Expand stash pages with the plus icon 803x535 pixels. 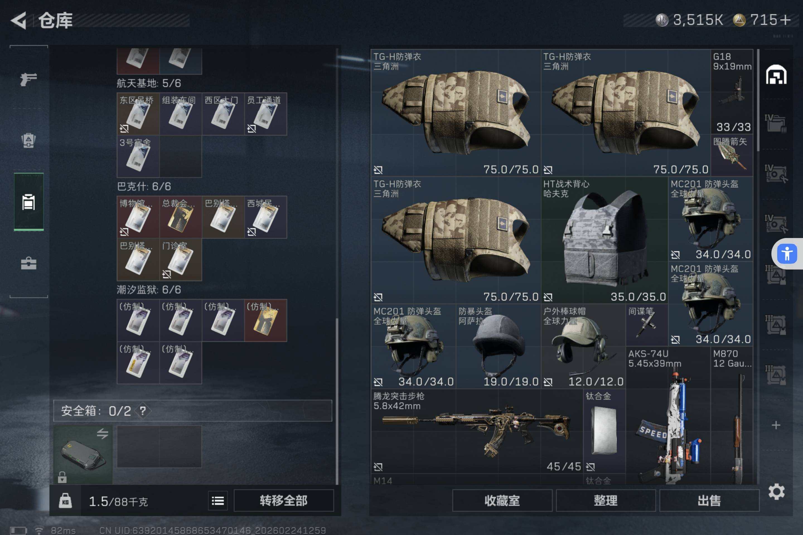coord(776,425)
